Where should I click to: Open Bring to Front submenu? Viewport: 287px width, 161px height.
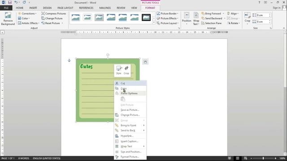coord(130,125)
